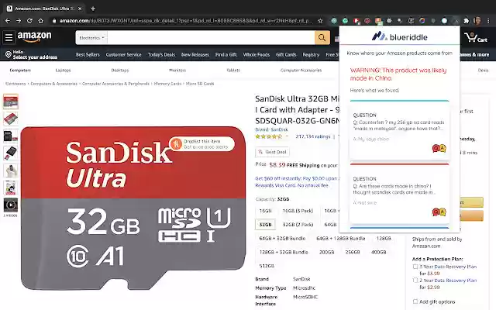Choose the 128GB + 32GB Bundle option
This screenshot has width=496, height=310.
(x=284, y=253)
